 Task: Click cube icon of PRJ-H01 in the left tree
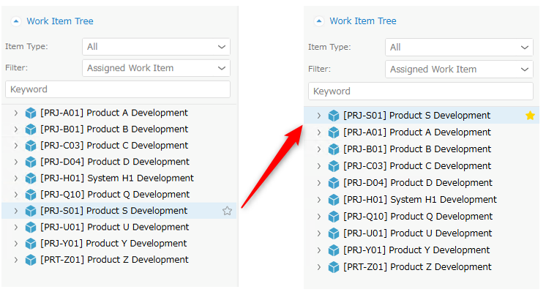(x=31, y=178)
